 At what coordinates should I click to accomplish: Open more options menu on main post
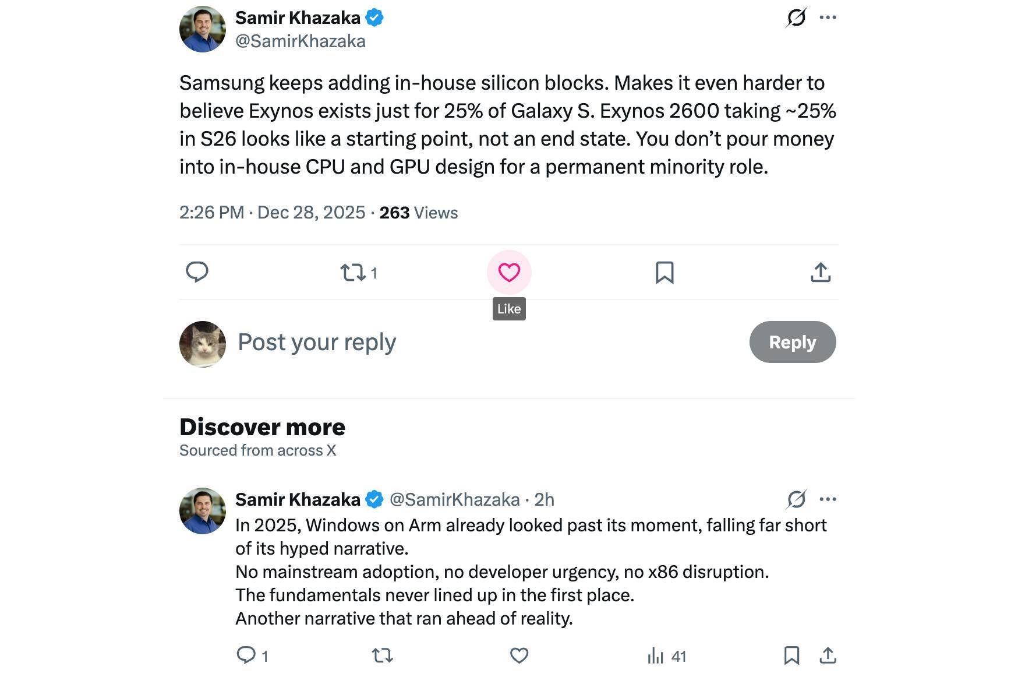pos(828,17)
